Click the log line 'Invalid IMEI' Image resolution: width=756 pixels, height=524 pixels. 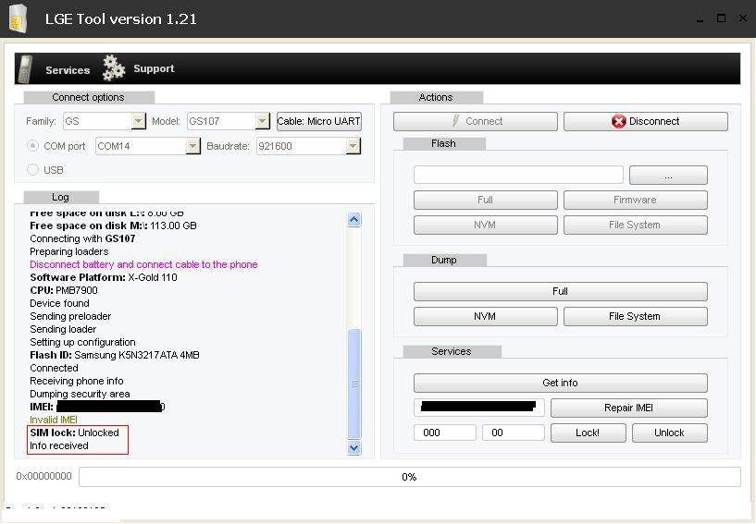(x=54, y=420)
